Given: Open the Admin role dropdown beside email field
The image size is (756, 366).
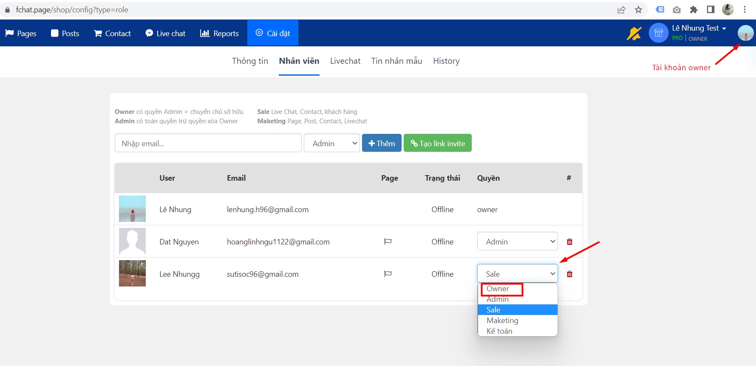Looking at the screenshot, I should click(331, 143).
